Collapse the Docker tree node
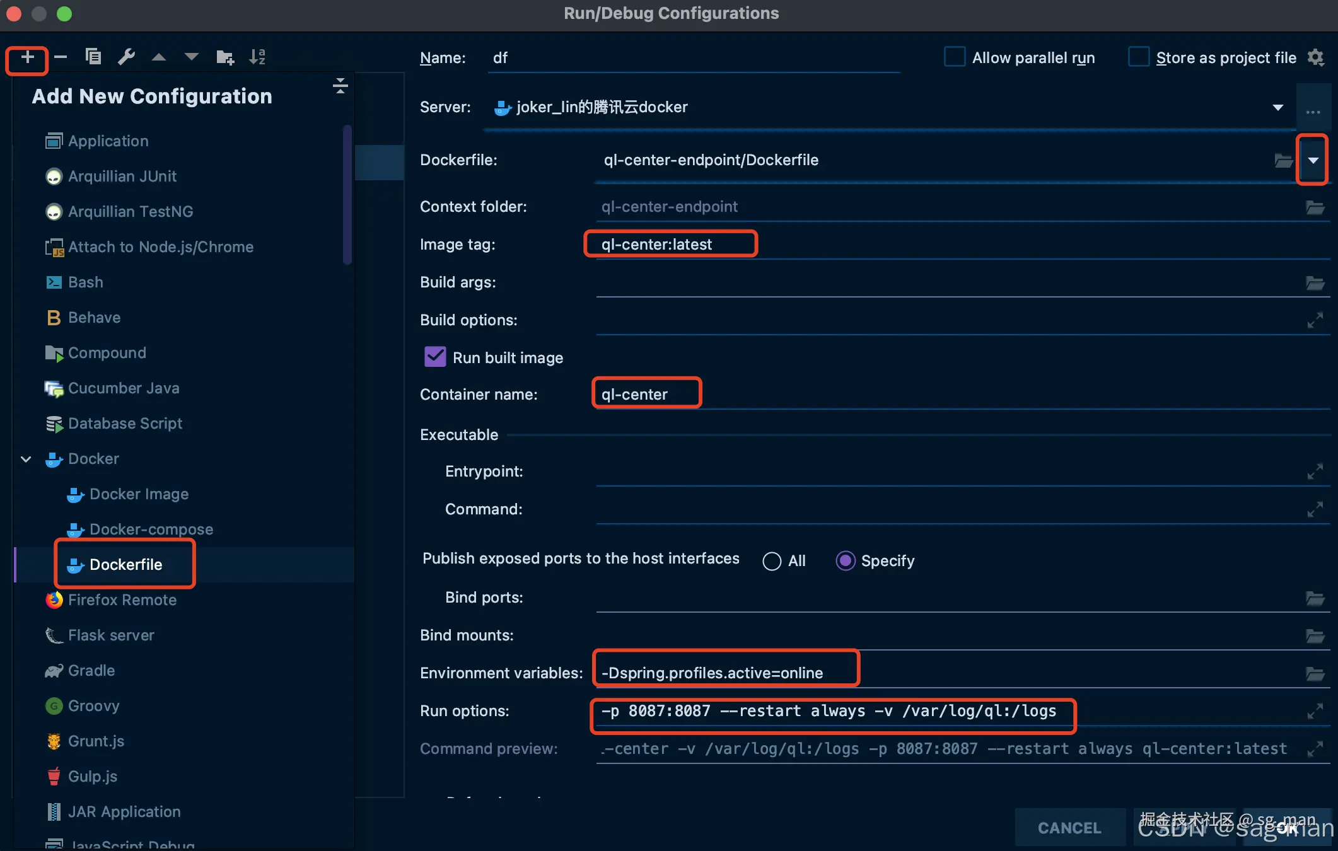Screen dimensions: 1338x851 click(x=26, y=459)
